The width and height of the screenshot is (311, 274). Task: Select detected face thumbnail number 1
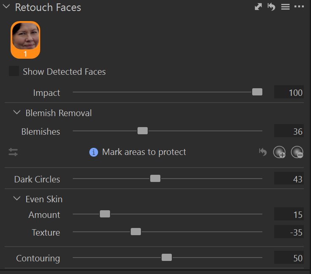coord(25,39)
